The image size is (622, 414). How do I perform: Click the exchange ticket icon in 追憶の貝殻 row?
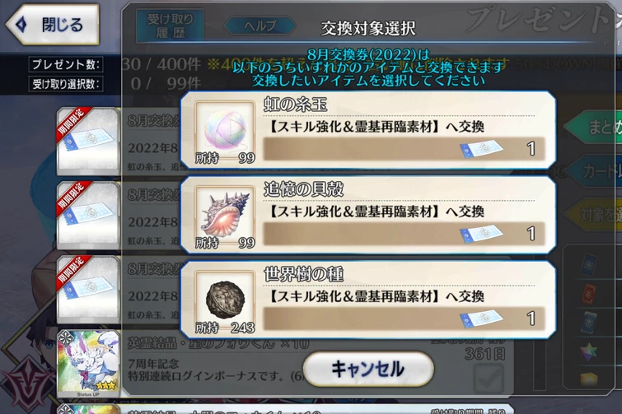[x=481, y=234]
